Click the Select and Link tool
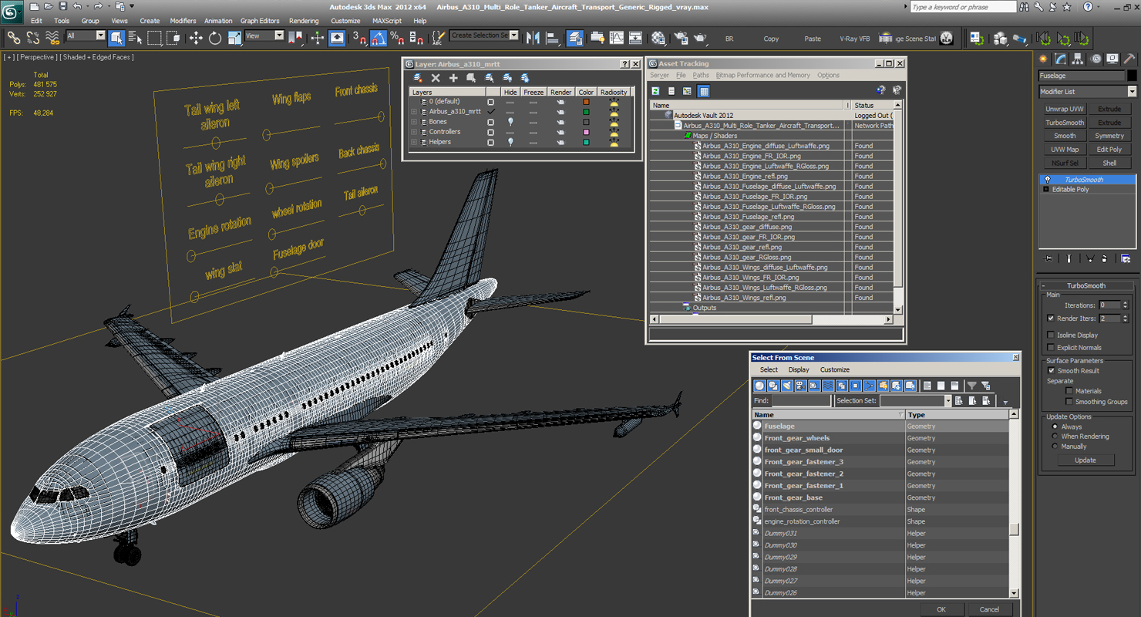 pyautogui.click(x=14, y=37)
